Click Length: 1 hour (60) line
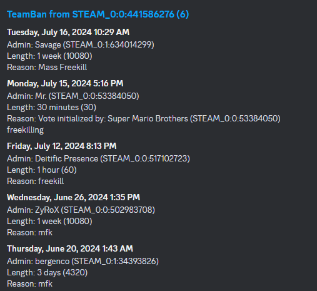The width and height of the screenshot is (317, 291). pos(42,170)
